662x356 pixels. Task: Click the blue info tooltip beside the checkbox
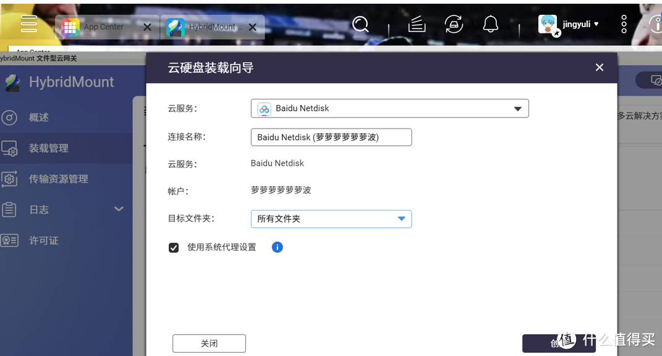tap(277, 247)
